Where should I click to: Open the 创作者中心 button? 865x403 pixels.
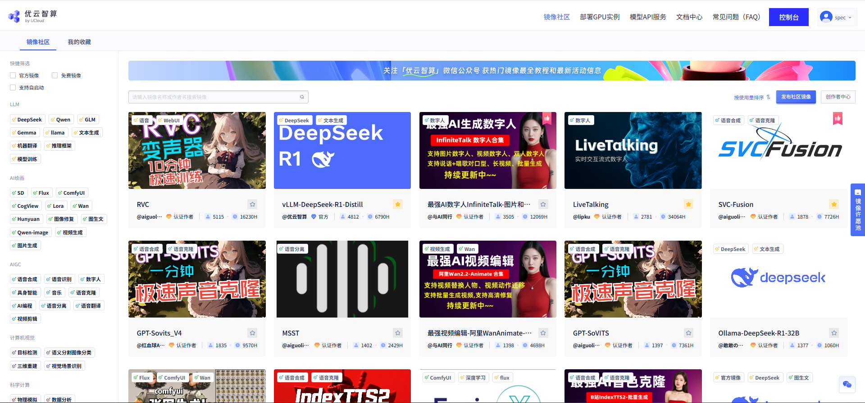tap(838, 97)
